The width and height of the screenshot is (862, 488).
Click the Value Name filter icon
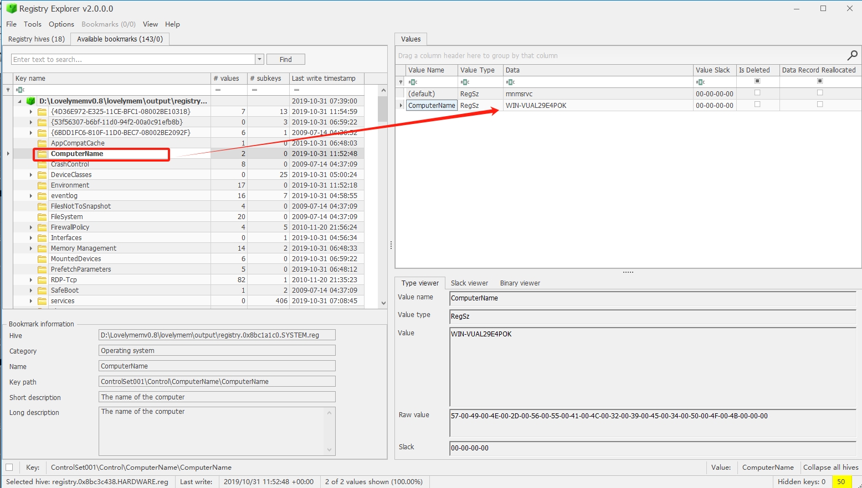[x=413, y=82]
